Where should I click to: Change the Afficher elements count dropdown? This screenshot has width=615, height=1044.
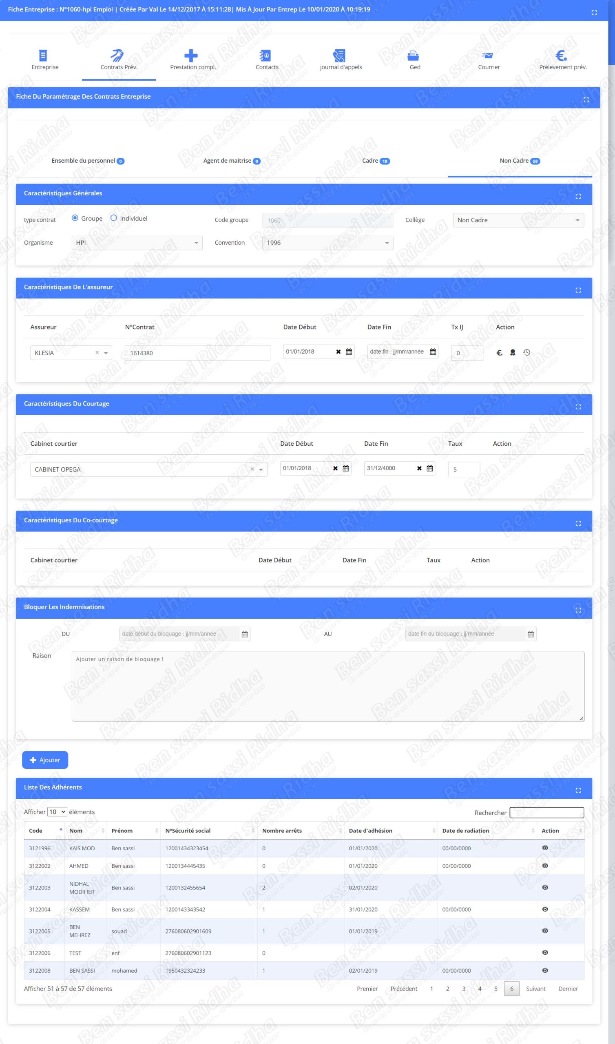(57, 812)
